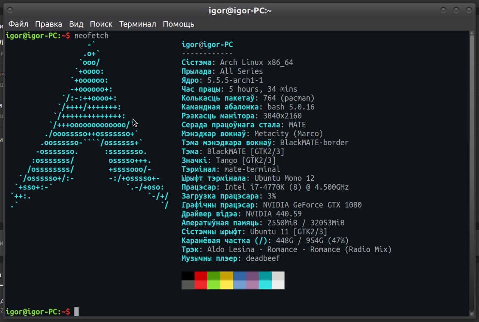
Task: Click the "Графічны працэсар: NVIDIA GeForce GTX 1080" line
Action: point(272,205)
